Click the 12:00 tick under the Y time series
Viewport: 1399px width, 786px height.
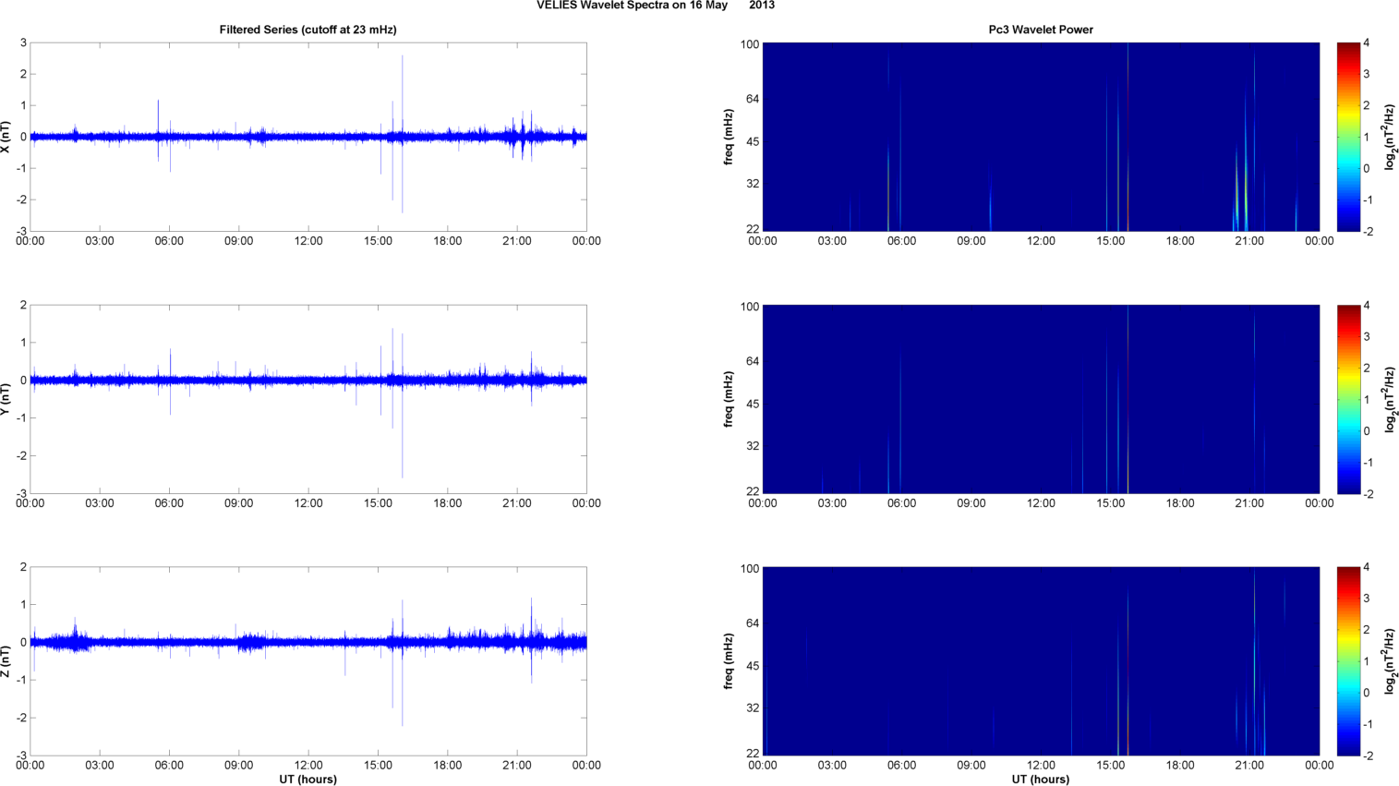click(308, 503)
